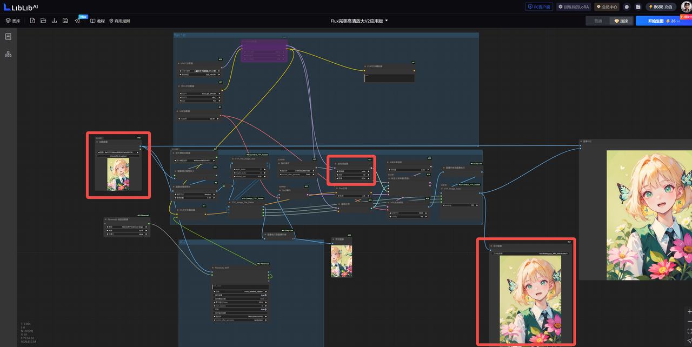
Task: Open the 调度器 beta dropdown
Action: (352, 171)
